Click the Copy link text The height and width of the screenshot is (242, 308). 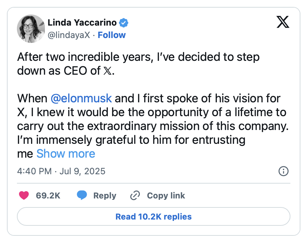(x=166, y=196)
